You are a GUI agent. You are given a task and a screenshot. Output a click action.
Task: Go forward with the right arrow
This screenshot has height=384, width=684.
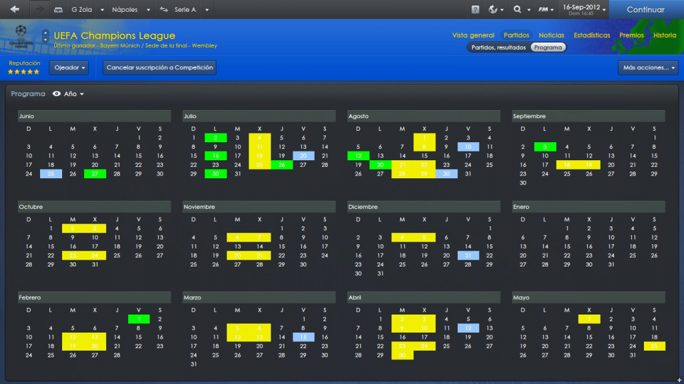pyautogui.click(x=39, y=9)
